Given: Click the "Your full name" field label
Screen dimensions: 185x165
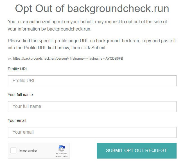Looking at the screenshot, I should click(x=20, y=95).
